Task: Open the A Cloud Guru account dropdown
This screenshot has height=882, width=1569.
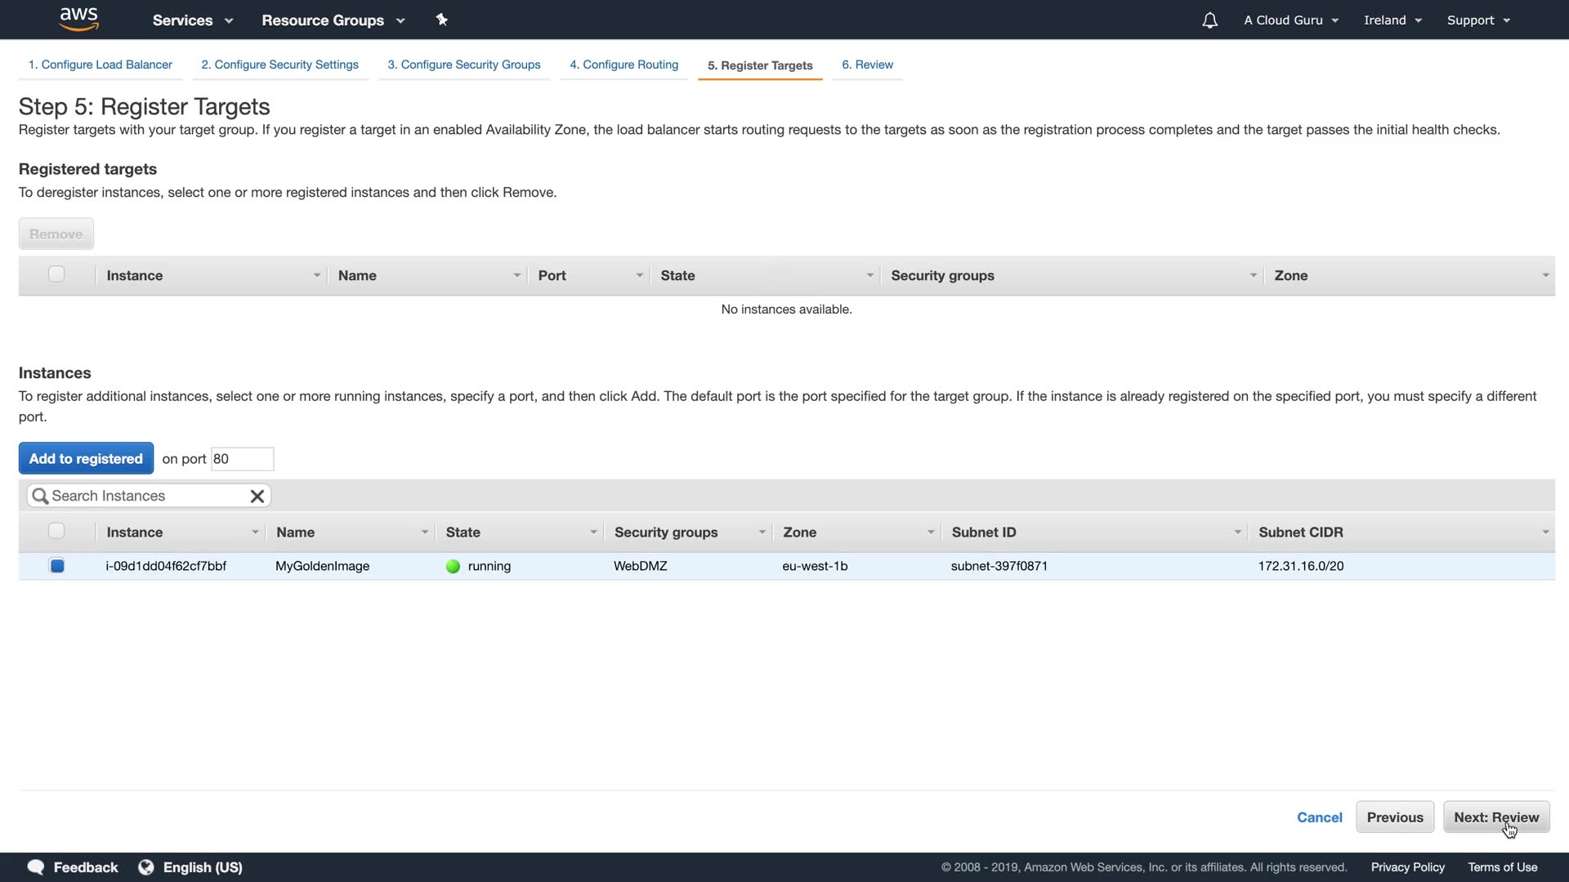Action: (1291, 20)
